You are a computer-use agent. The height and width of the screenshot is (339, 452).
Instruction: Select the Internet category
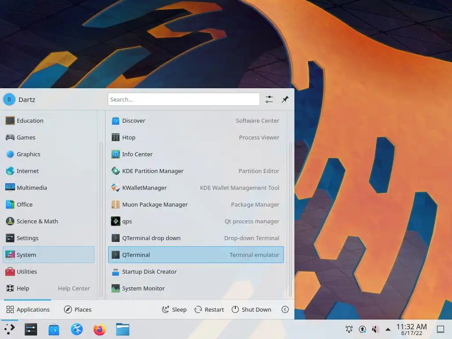tap(49, 171)
